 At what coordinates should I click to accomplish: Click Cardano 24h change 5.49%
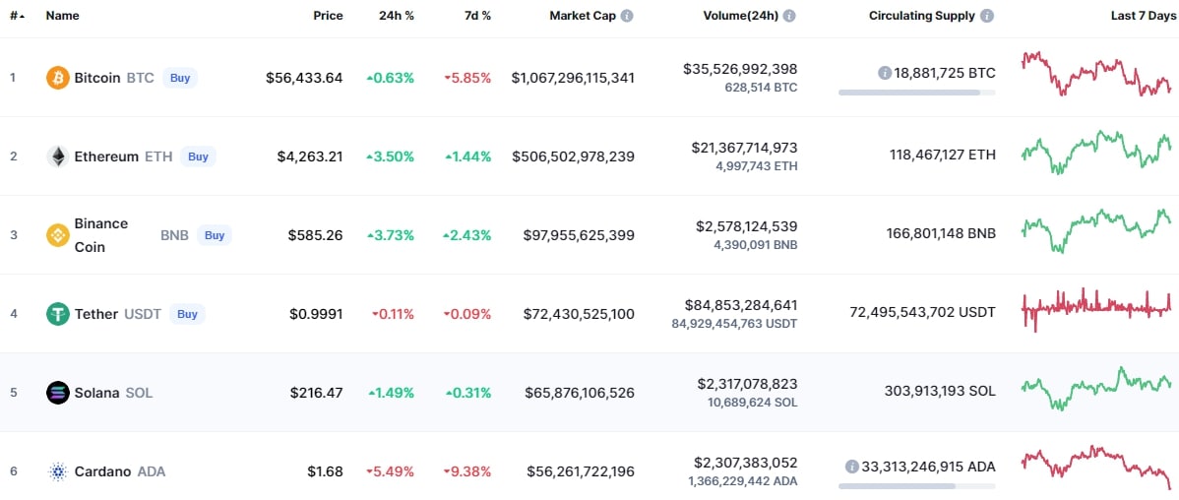point(391,471)
